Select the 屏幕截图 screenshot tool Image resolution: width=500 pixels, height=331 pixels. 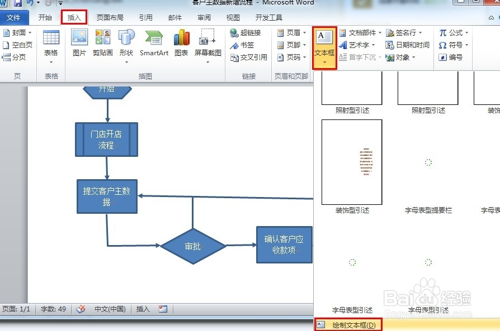tap(207, 42)
